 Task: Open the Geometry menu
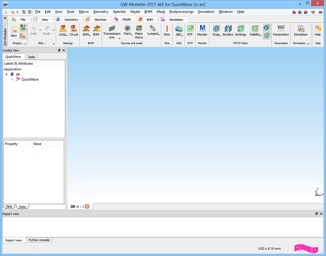[x=101, y=12]
